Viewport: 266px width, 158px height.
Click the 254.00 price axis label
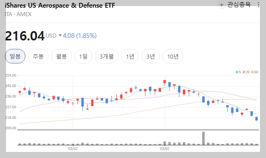click(11, 75)
